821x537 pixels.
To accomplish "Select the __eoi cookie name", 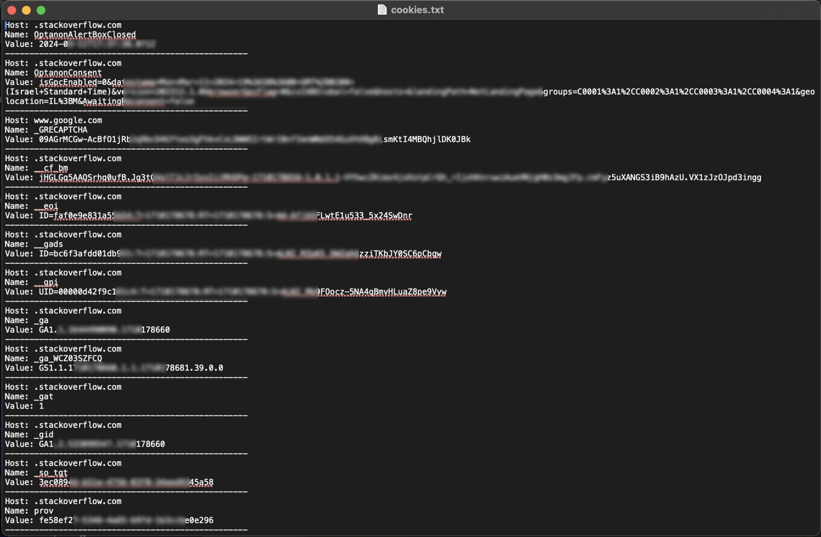I will point(45,206).
